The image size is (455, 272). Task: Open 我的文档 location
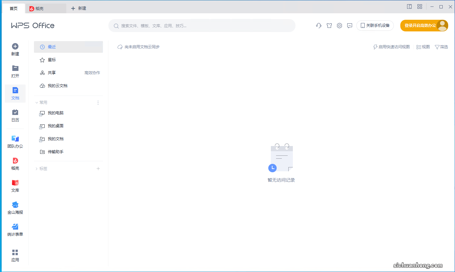pyautogui.click(x=68, y=139)
